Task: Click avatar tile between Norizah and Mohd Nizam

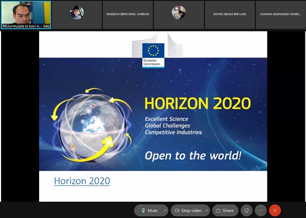Action: pyautogui.click(x=179, y=12)
